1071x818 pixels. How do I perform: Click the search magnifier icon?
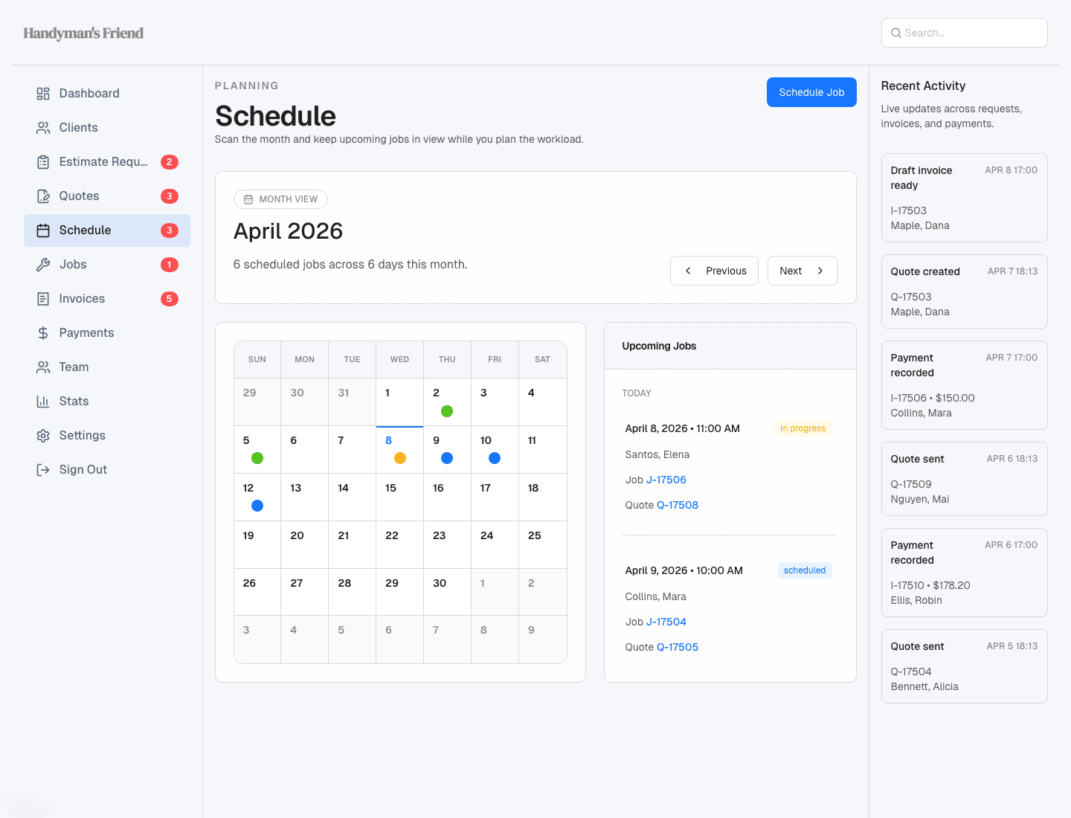[896, 33]
